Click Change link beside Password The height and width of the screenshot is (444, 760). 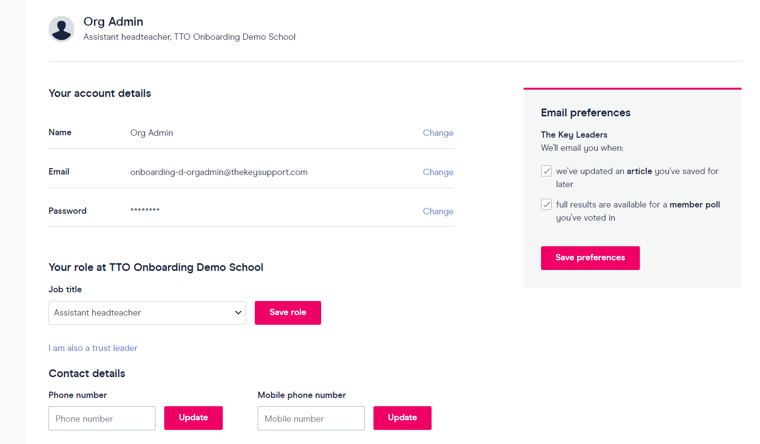438,211
